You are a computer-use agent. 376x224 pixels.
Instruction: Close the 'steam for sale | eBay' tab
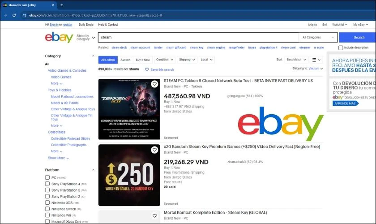click(x=53, y=5)
